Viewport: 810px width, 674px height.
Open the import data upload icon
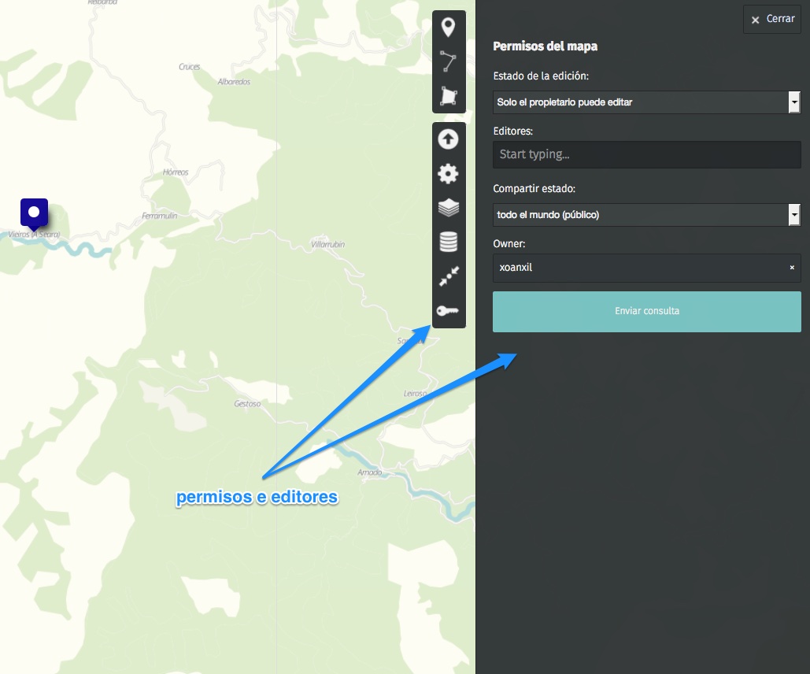448,139
